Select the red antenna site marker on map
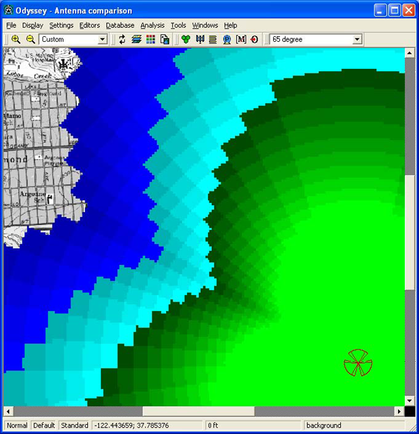The width and height of the screenshot is (419, 434). (x=358, y=364)
